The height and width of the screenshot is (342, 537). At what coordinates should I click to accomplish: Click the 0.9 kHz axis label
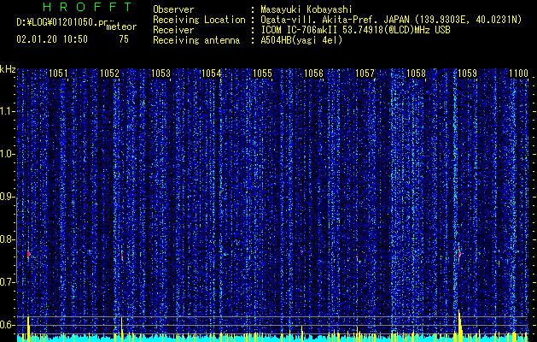click(7, 198)
